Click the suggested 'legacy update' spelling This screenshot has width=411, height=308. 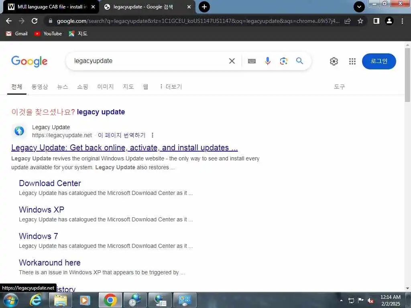click(x=101, y=112)
